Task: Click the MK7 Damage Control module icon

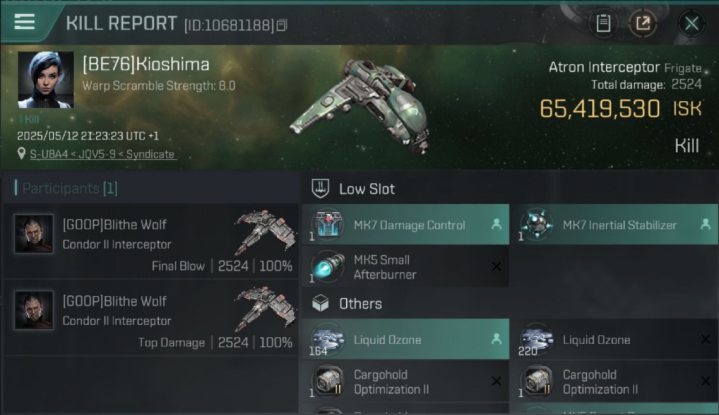Action: click(327, 225)
